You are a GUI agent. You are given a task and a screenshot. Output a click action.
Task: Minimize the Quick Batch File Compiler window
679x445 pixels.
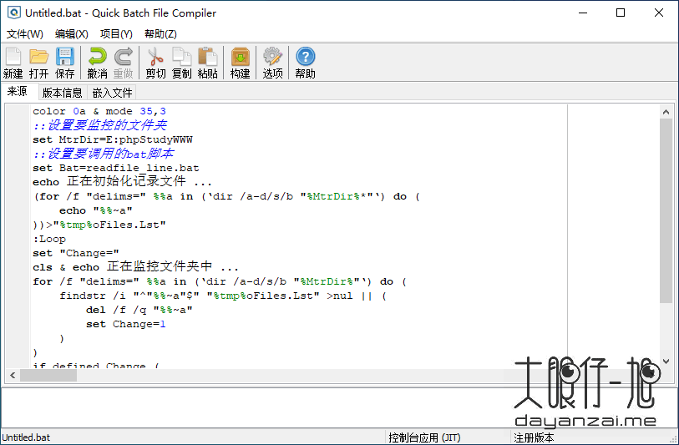(583, 13)
